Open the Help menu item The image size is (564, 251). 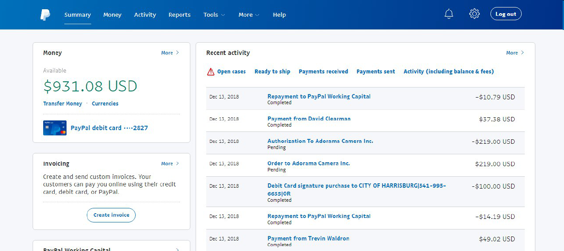click(279, 15)
